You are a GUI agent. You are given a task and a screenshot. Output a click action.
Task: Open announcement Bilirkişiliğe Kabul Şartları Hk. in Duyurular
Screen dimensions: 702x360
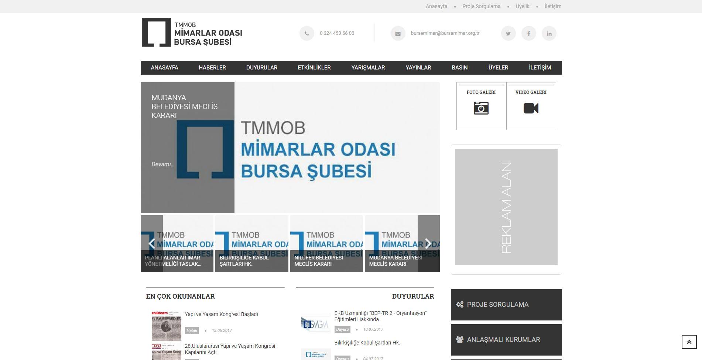coord(367,343)
